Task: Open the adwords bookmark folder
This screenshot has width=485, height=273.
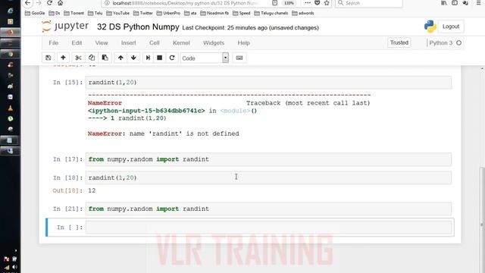Action: point(303,13)
